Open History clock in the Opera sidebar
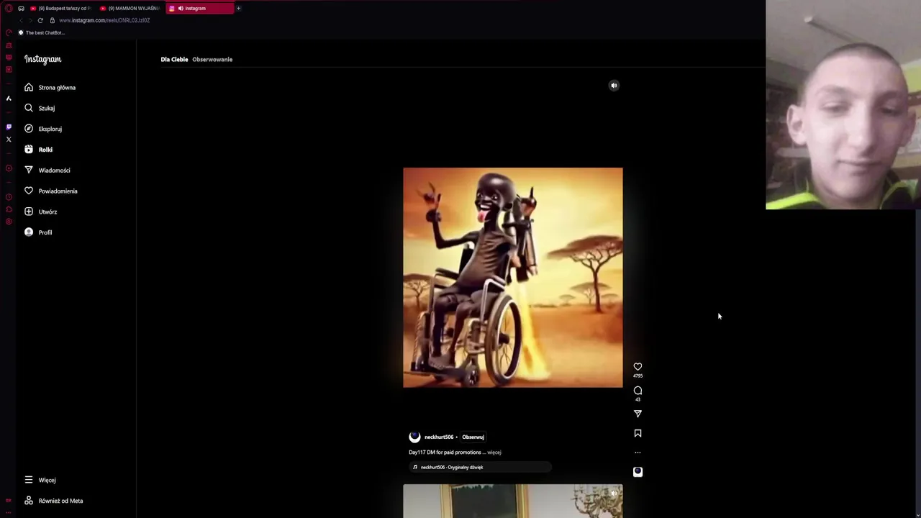Viewport: 921px width, 518px height. point(9,197)
